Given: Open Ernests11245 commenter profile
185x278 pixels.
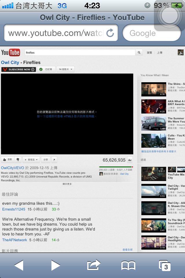Looking at the screenshot, I should point(14,209).
